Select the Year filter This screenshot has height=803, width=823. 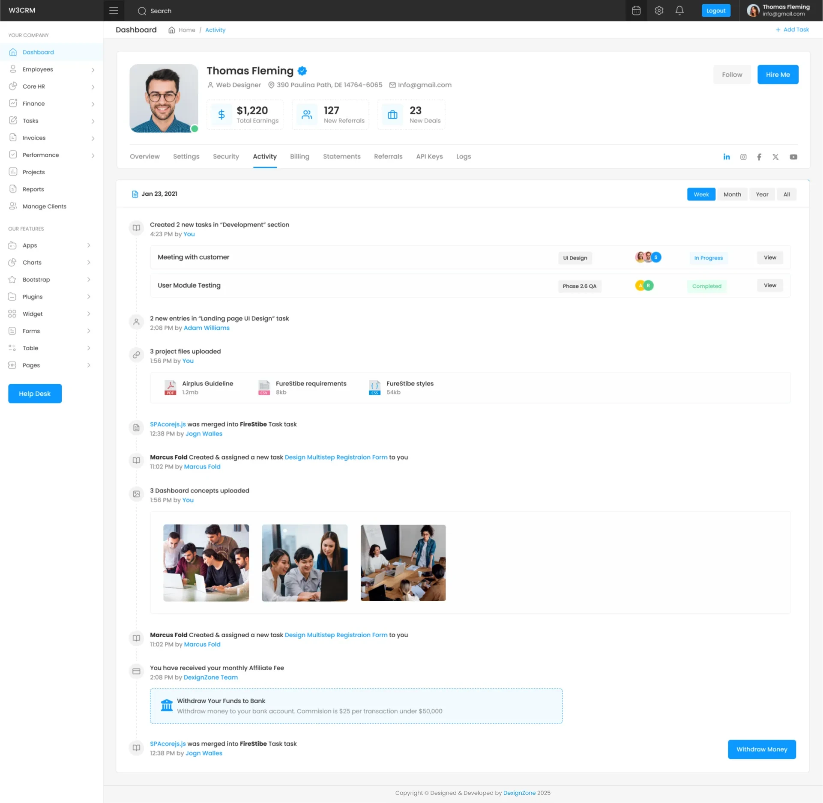coord(762,194)
